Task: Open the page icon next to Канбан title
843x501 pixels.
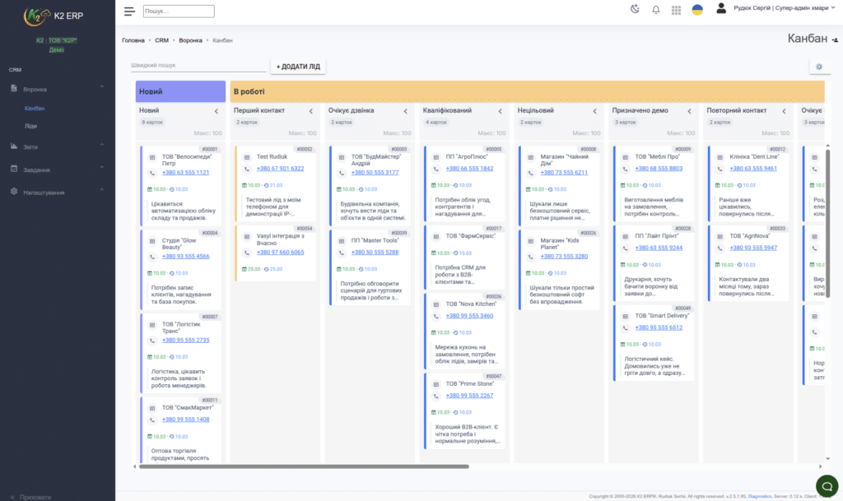Action: tap(835, 39)
